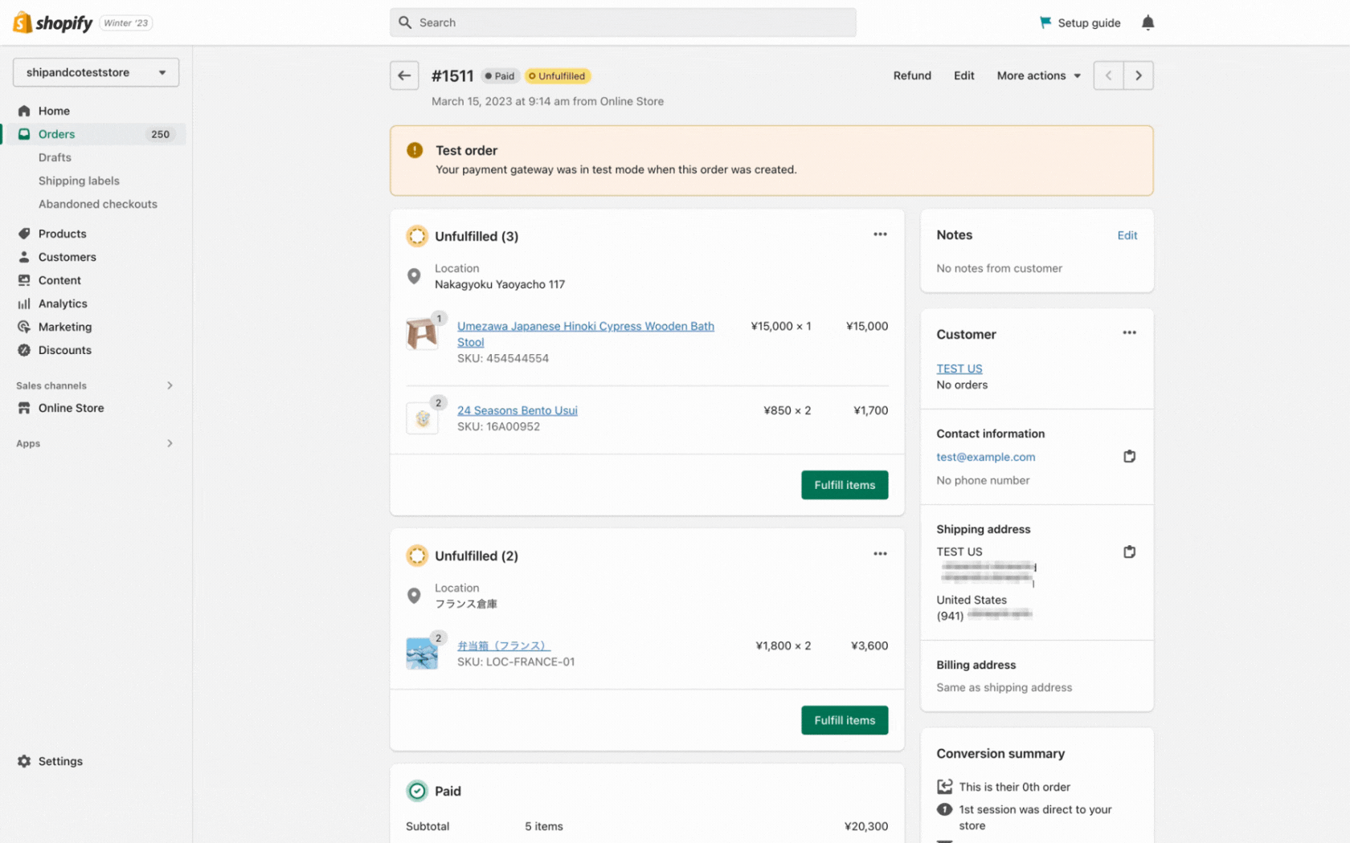
Task: Open Setup guide flag link
Action: (x=1079, y=22)
